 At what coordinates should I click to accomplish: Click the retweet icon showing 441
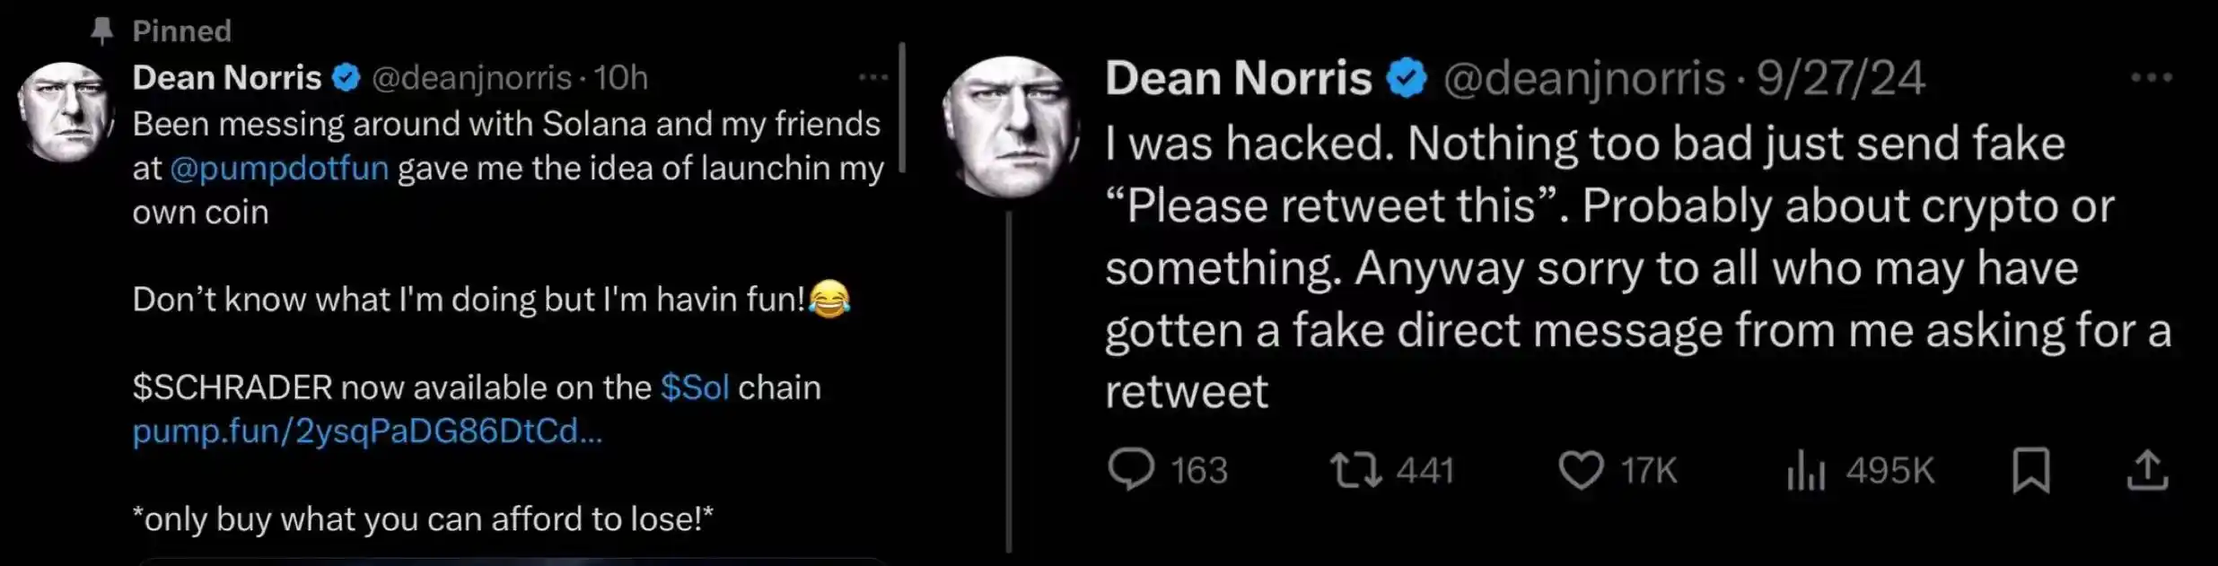1355,470
